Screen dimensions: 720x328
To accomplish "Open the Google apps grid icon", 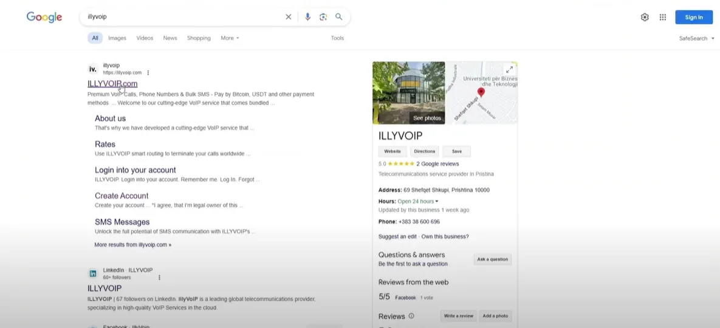I will (663, 17).
